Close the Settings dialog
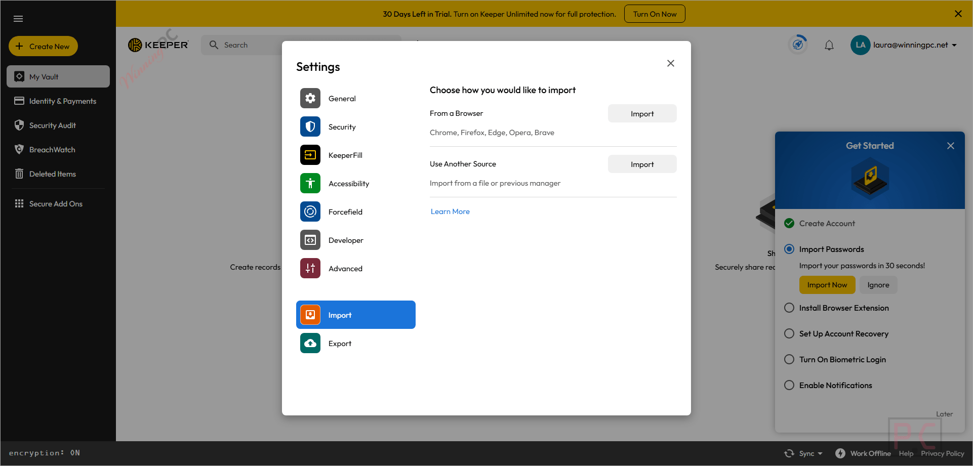 point(671,63)
